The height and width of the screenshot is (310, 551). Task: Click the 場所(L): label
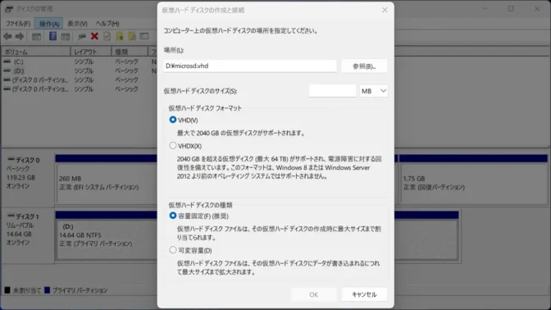[174, 50]
